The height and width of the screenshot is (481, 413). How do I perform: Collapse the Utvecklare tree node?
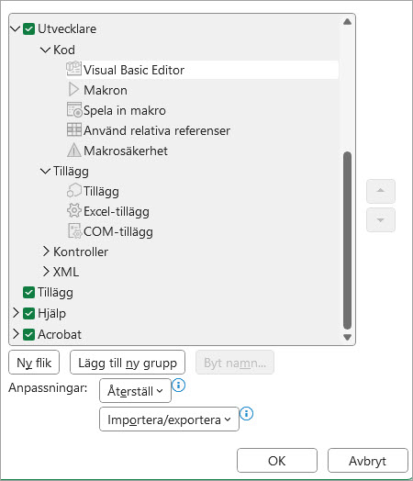[15, 29]
